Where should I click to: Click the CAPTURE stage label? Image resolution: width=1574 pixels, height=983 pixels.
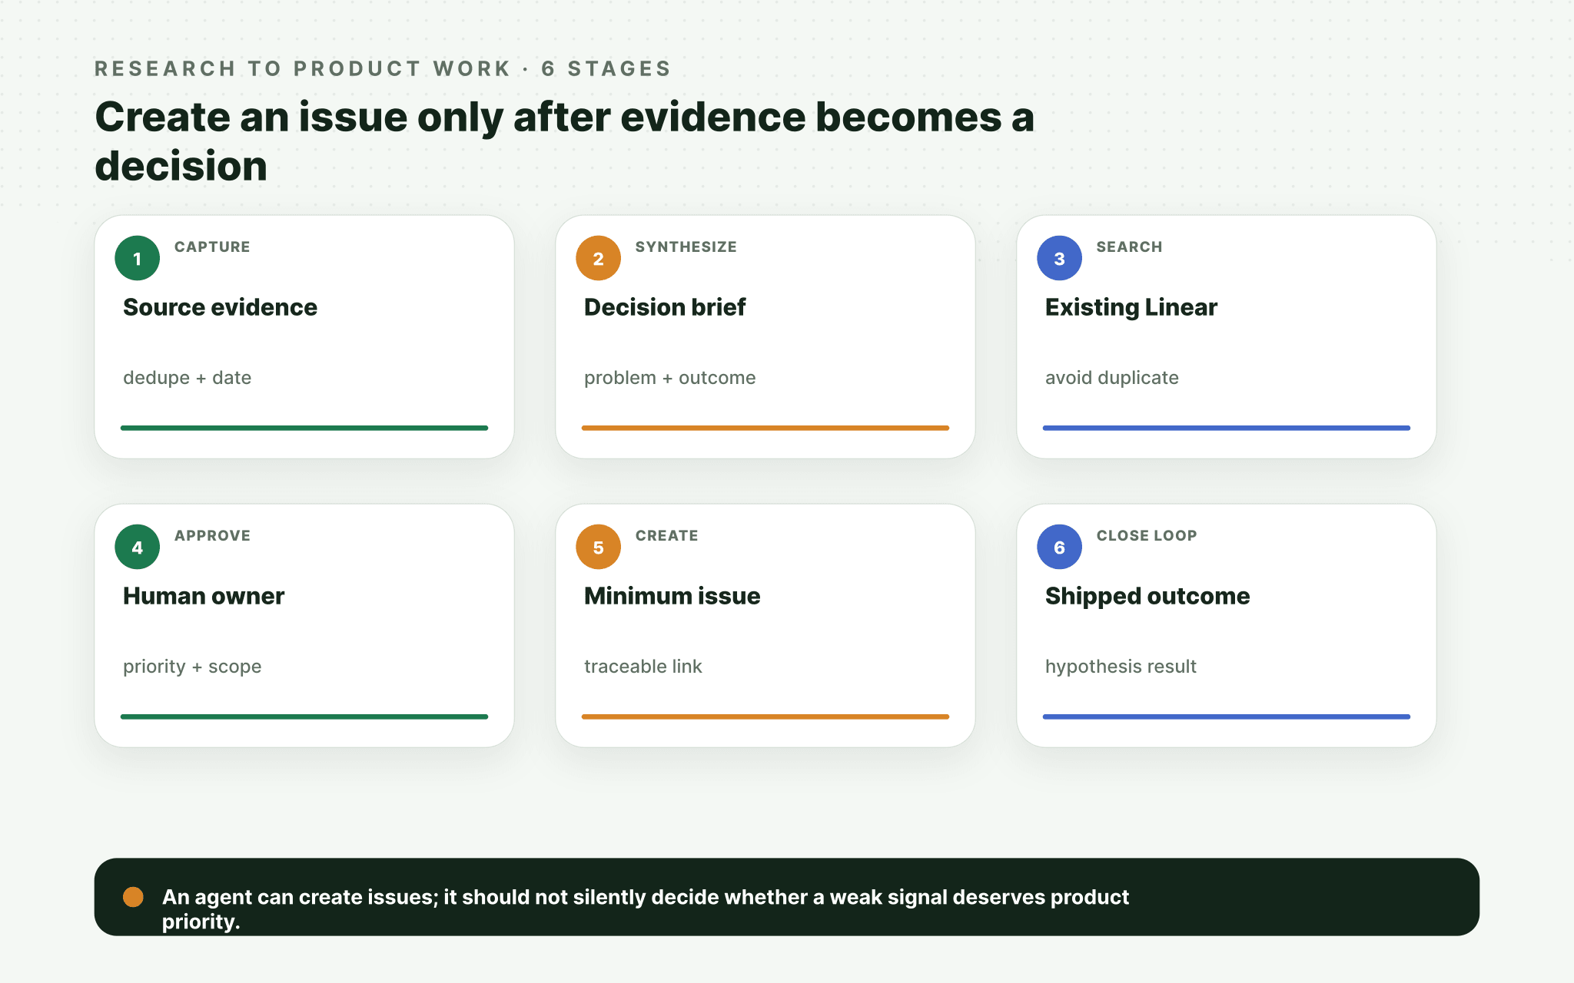(x=212, y=247)
